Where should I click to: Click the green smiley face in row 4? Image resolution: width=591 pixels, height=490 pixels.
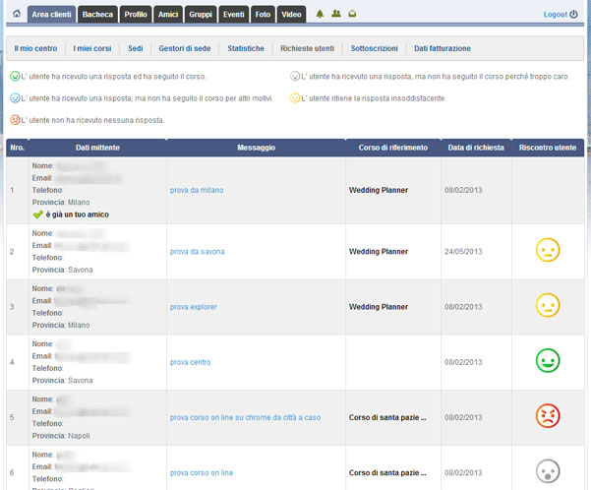click(x=548, y=361)
